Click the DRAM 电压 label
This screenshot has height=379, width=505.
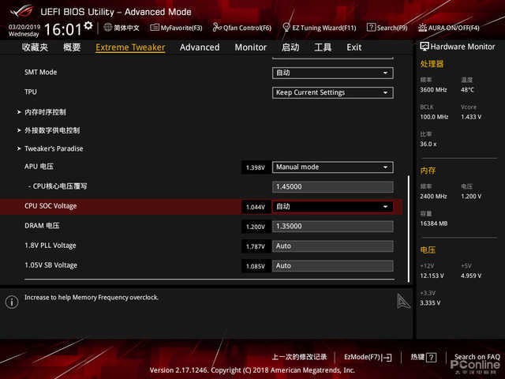(42, 226)
